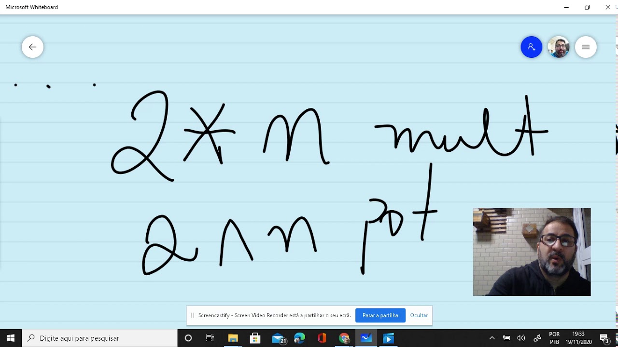Switch the 'POR PTB' input language
Image resolution: width=618 pixels, height=347 pixels.
pos(554,338)
